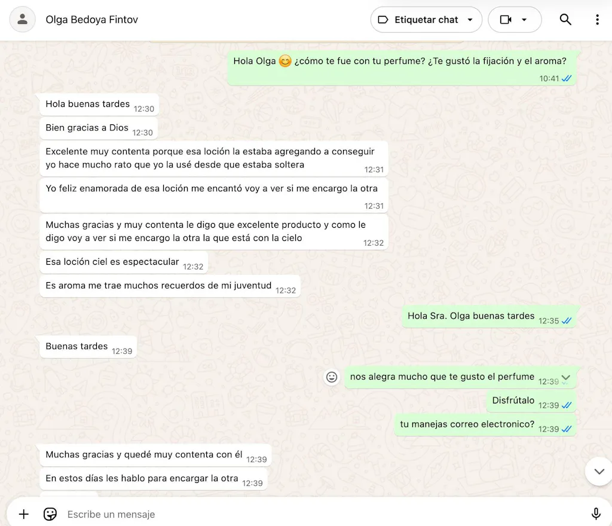The image size is (612, 526).
Task: Open the search in chat magnifier
Action: pyautogui.click(x=565, y=20)
